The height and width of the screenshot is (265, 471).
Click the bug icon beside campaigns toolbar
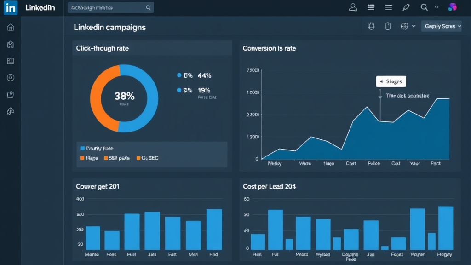click(x=372, y=26)
